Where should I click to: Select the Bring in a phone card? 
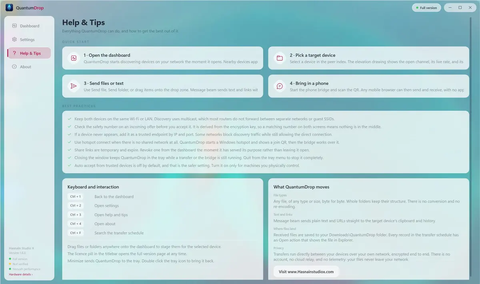[x=368, y=86]
